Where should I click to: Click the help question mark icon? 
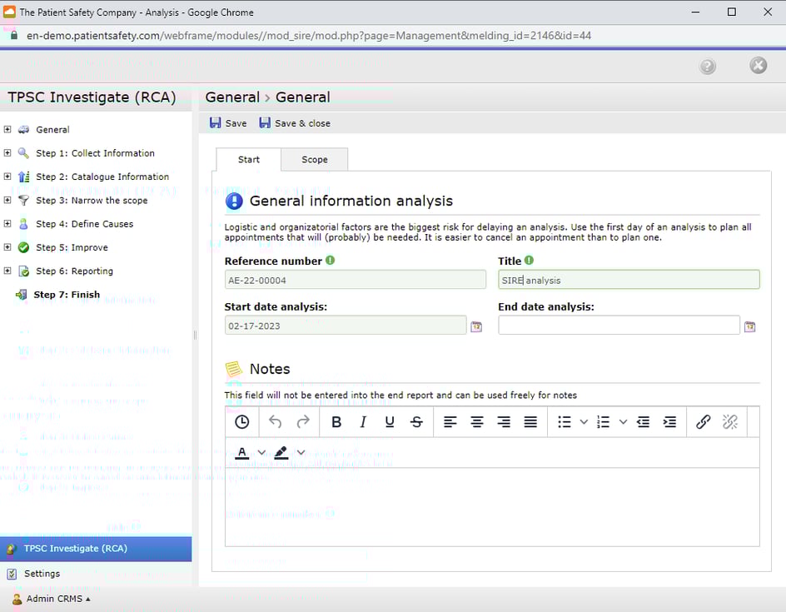[x=707, y=67]
